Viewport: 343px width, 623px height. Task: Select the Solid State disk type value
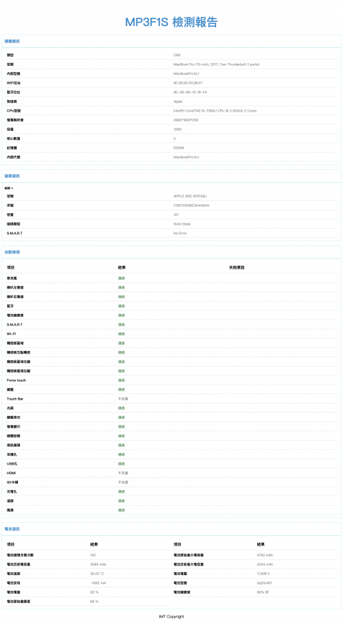(182, 224)
